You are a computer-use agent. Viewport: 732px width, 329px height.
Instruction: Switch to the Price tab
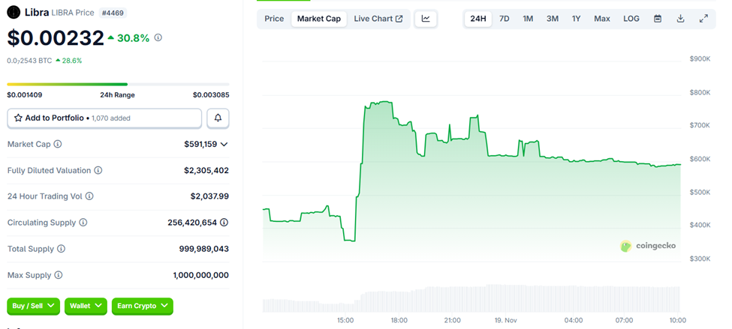tap(274, 19)
